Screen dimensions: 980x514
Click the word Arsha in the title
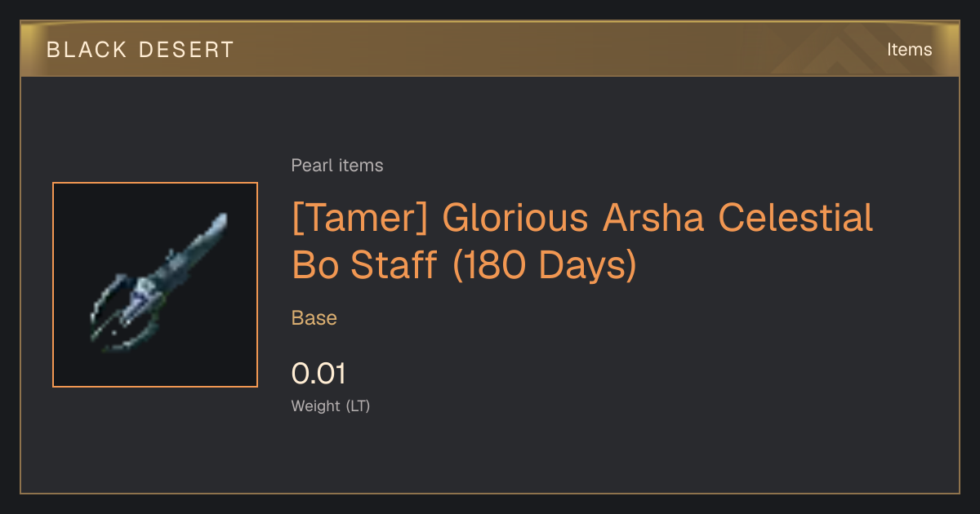click(x=653, y=219)
